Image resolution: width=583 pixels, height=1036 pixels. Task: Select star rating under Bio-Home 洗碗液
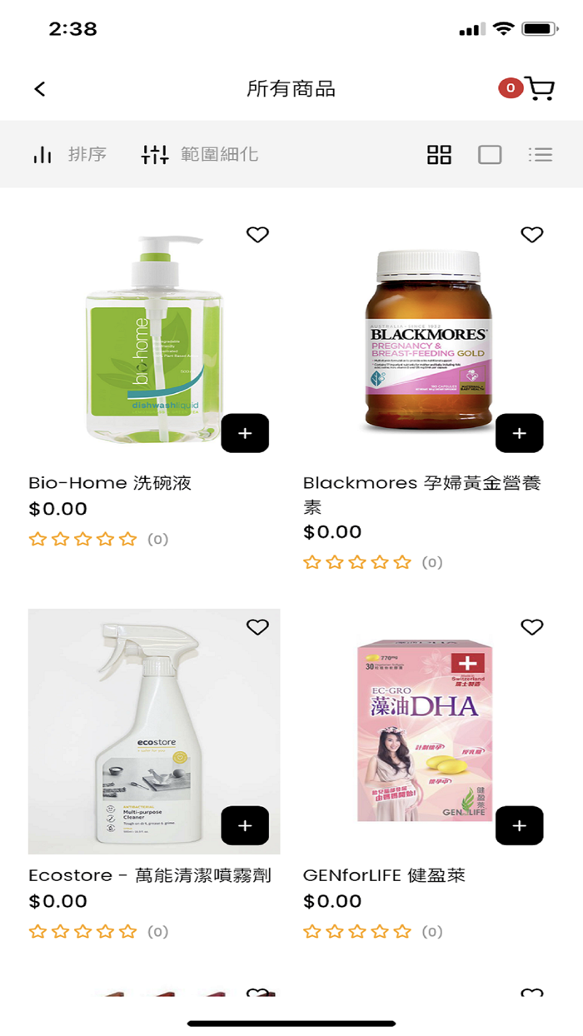[x=82, y=539]
